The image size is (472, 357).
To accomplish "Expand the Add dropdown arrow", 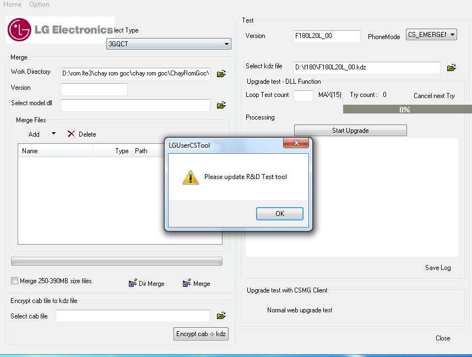I will point(53,133).
